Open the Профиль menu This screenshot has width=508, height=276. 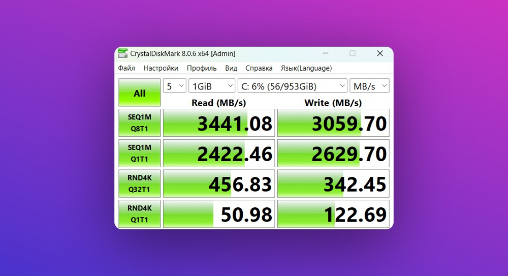coord(202,68)
